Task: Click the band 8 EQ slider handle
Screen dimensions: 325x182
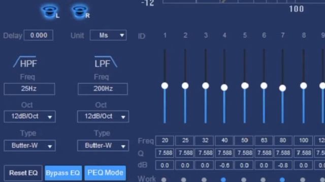Action: pyautogui.click(x=304, y=85)
